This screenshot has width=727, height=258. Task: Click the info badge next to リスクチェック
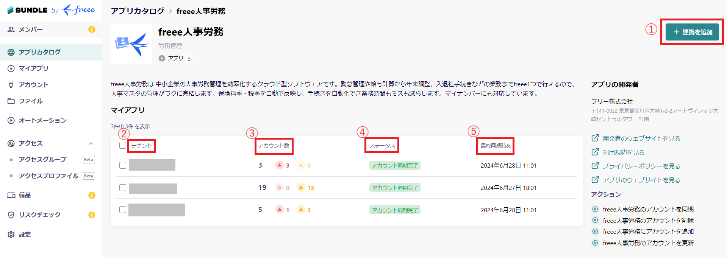pos(92,215)
